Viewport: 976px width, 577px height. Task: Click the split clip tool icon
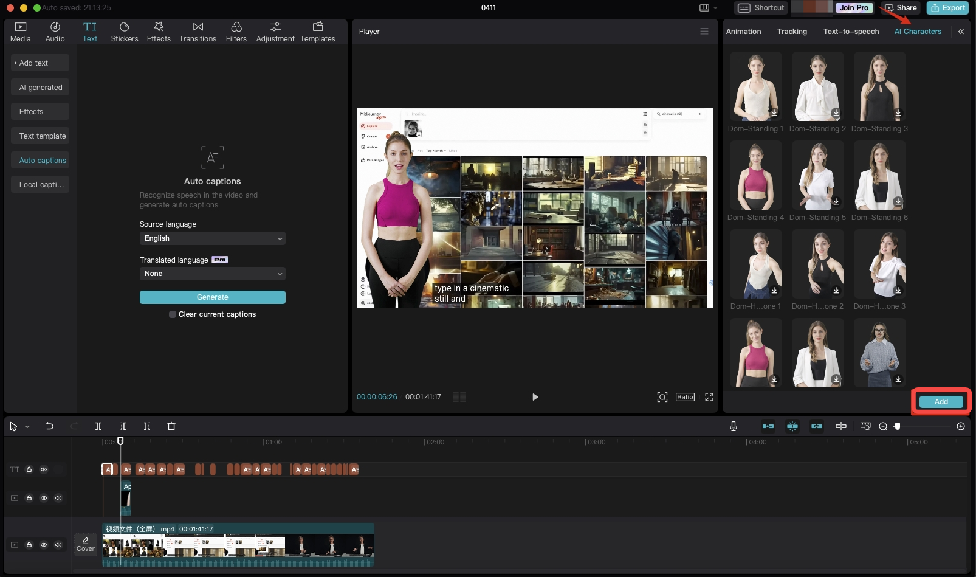click(x=98, y=426)
